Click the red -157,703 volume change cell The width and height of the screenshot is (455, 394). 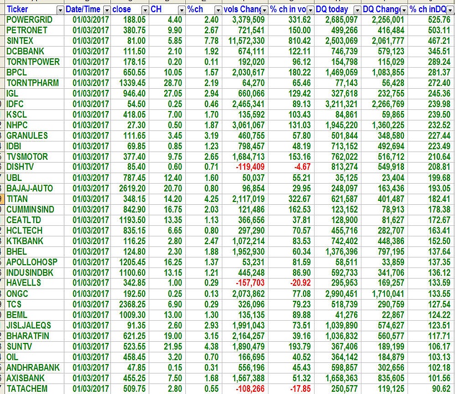pyautogui.click(x=245, y=283)
